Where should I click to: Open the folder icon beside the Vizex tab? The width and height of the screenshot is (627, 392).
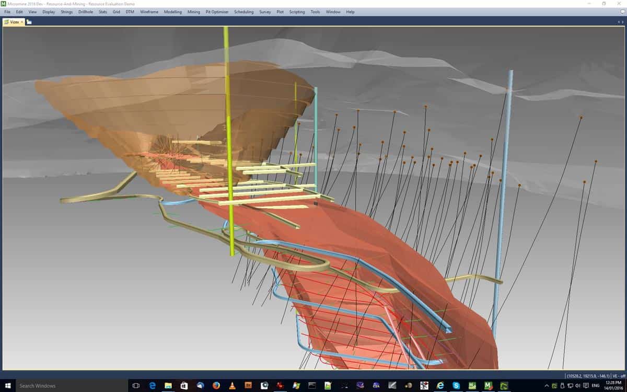click(x=30, y=22)
